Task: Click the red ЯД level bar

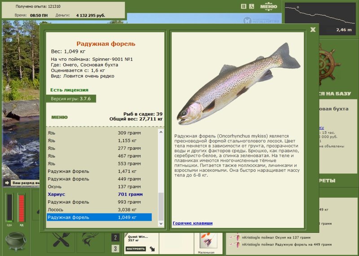Action: tap(22, 208)
